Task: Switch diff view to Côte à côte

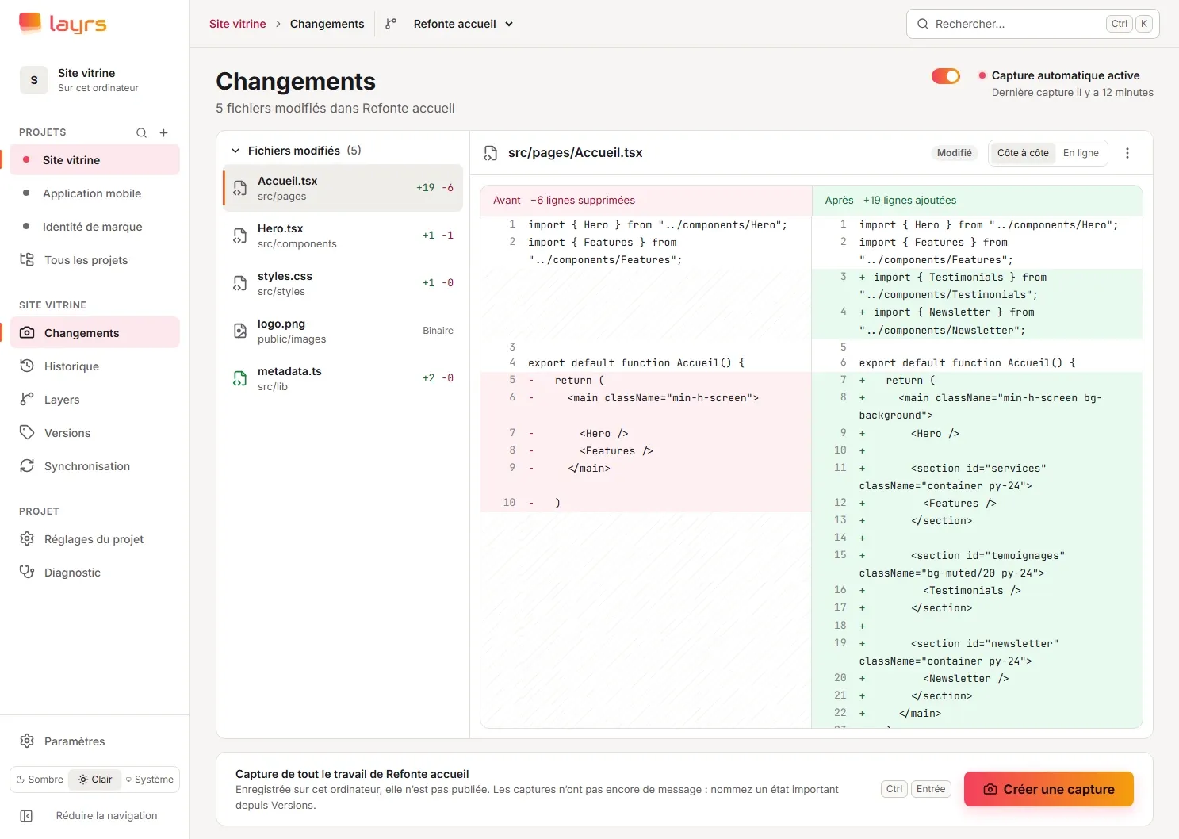Action: tap(1023, 153)
